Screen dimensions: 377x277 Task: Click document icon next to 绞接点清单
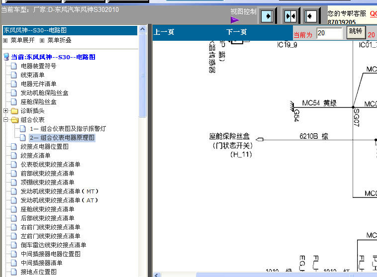(x=14, y=155)
